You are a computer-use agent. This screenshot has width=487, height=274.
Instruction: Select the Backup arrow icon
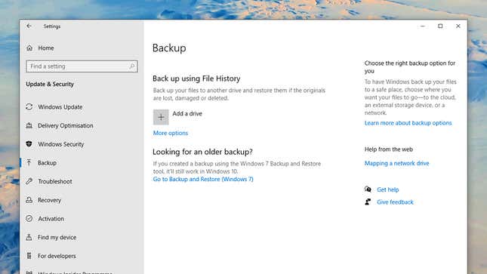tap(29, 162)
